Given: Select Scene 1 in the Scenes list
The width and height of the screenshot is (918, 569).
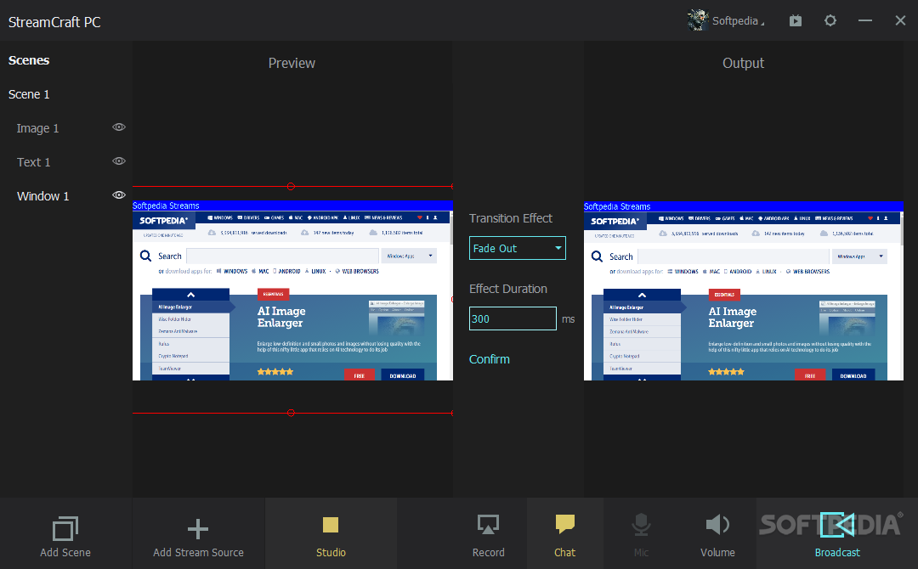Looking at the screenshot, I should (29, 95).
